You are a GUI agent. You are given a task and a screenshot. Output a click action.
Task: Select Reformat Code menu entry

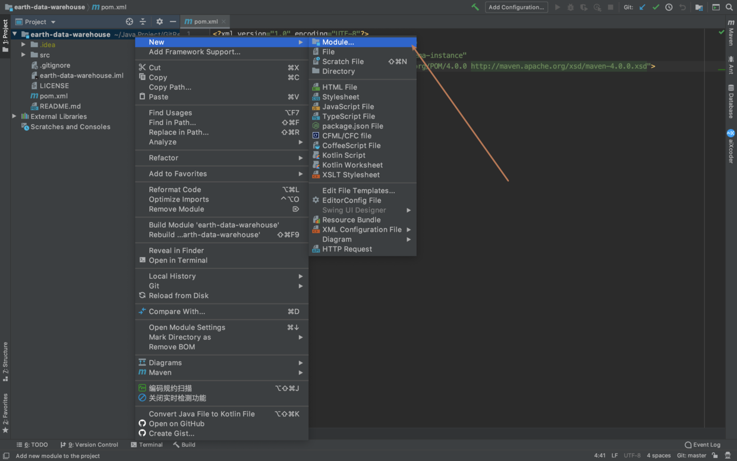coord(222,190)
